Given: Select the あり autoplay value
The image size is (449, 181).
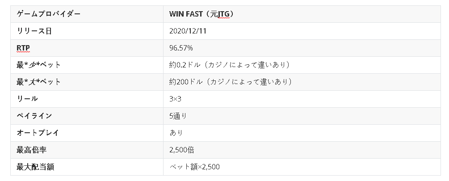Looking at the screenshot, I should coord(176,133).
